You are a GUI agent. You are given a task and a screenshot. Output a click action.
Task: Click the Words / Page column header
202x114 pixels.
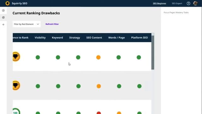pos(116,38)
